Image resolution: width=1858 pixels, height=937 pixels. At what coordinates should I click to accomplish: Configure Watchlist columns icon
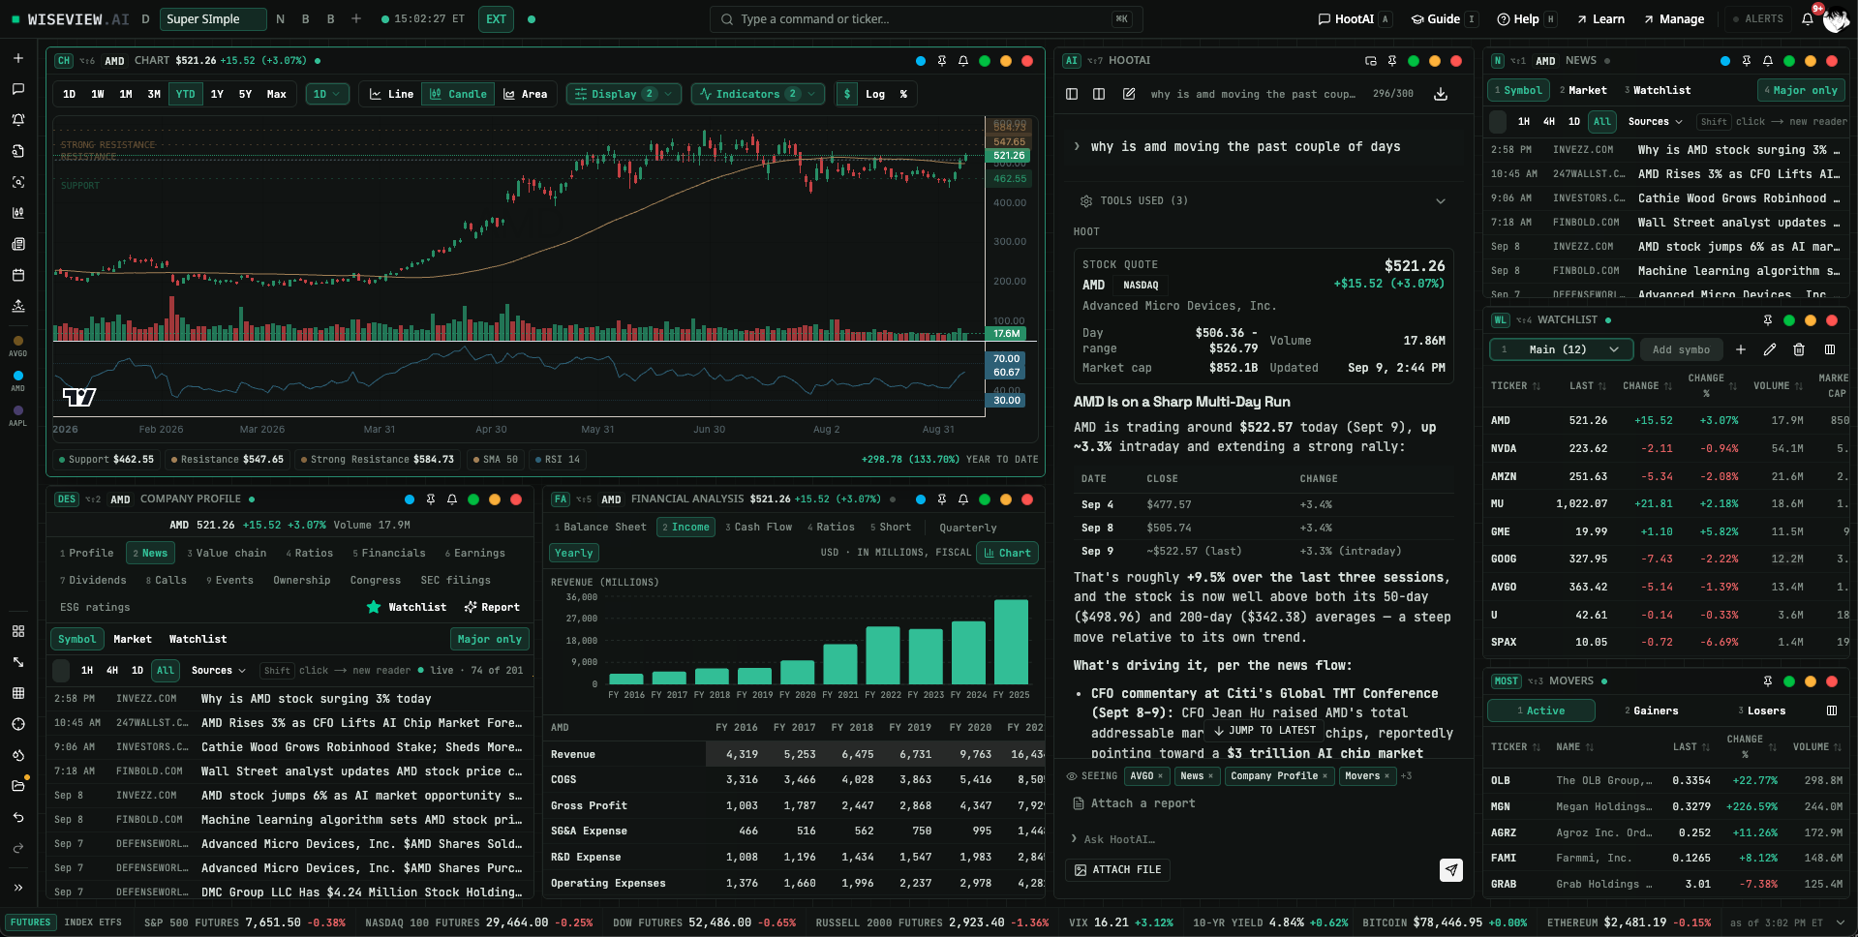click(1830, 349)
